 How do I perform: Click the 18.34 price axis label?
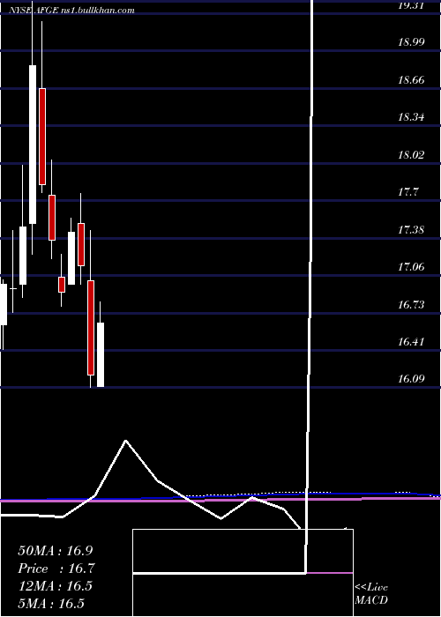pos(412,117)
